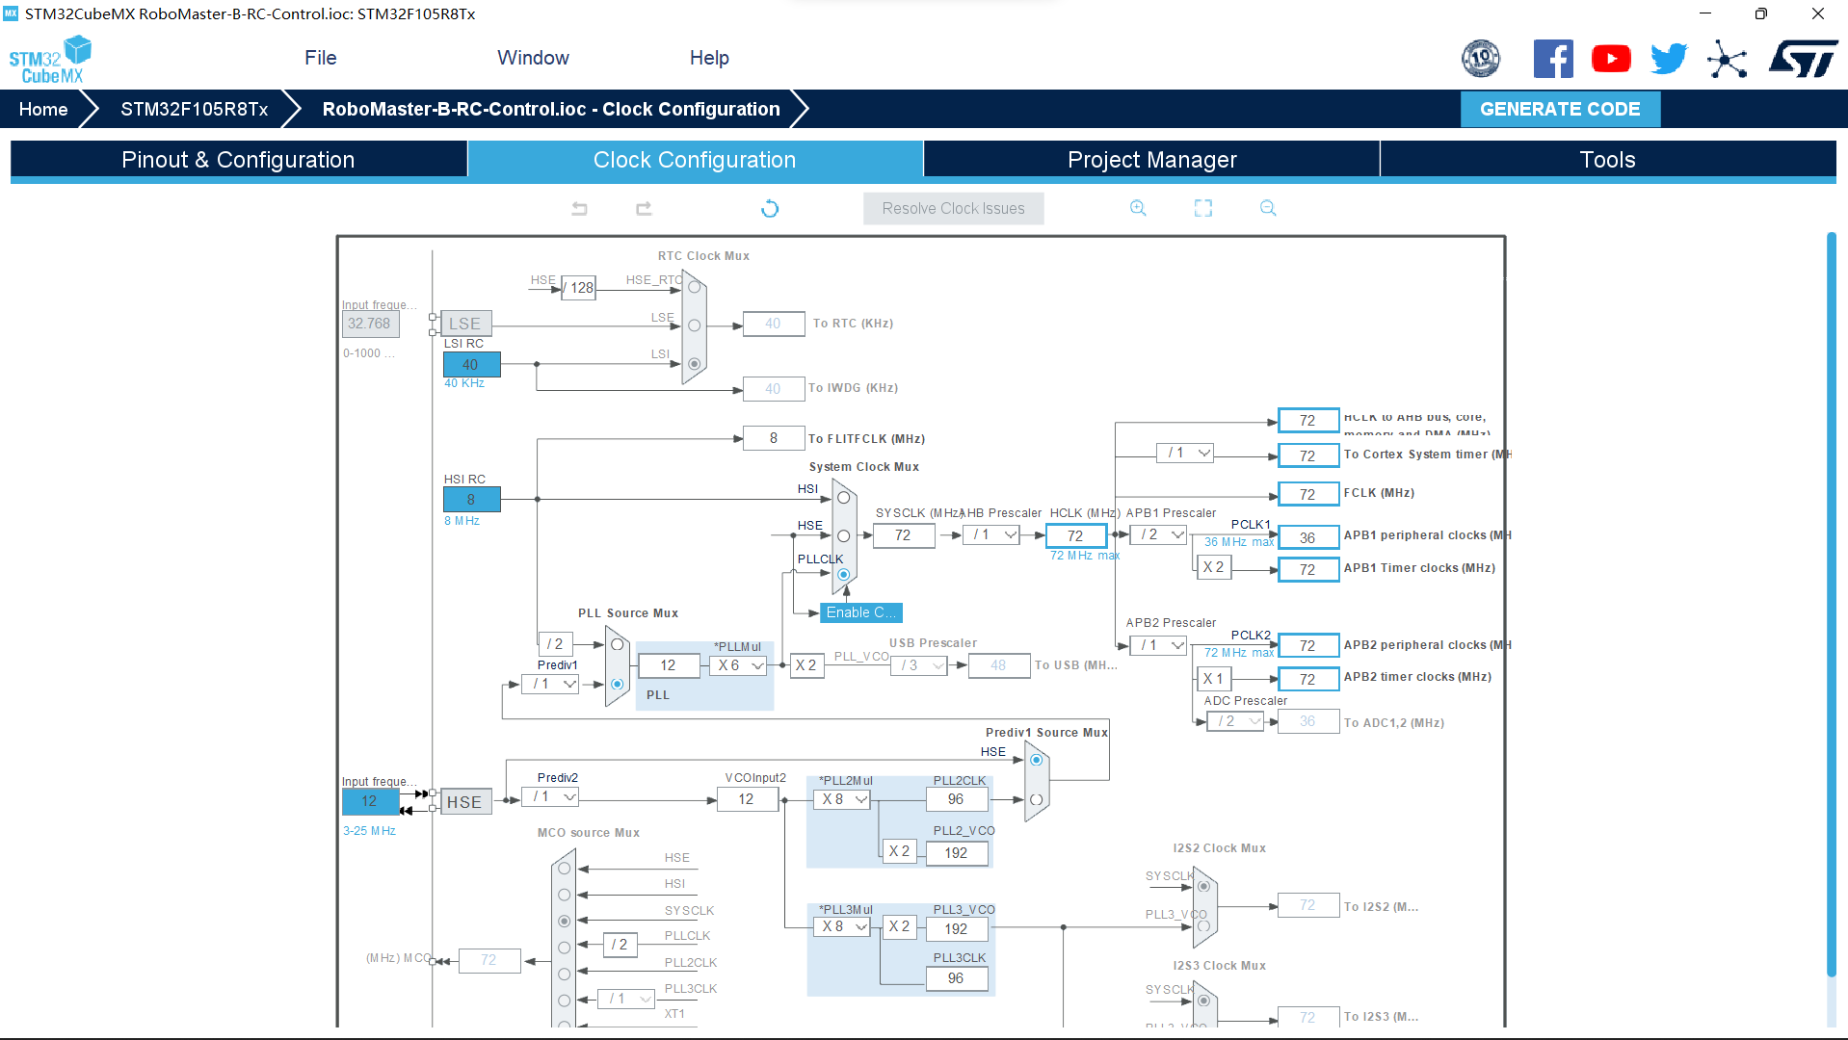Click the HSE input frequency field 12

click(370, 801)
